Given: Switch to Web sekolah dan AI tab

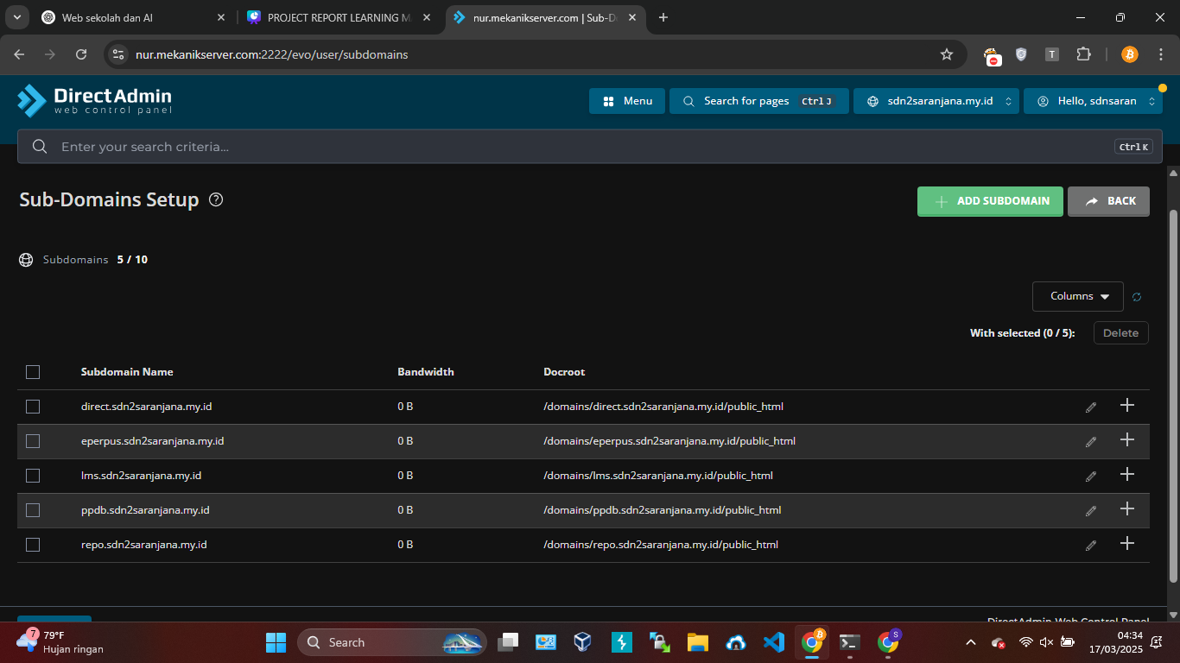Looking at the screenshot, I should [136, 17].
